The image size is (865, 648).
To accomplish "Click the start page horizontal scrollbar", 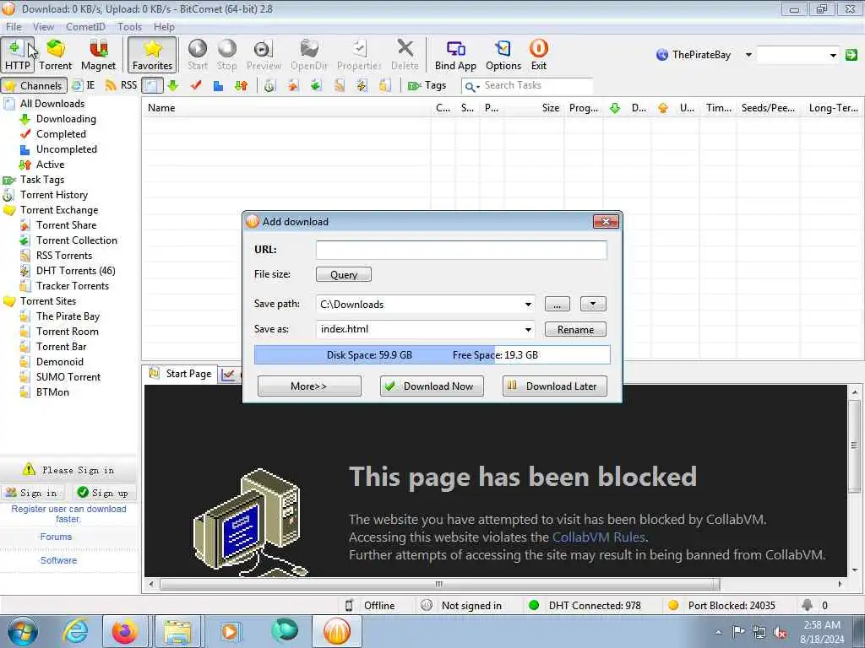I will [439, 584].
